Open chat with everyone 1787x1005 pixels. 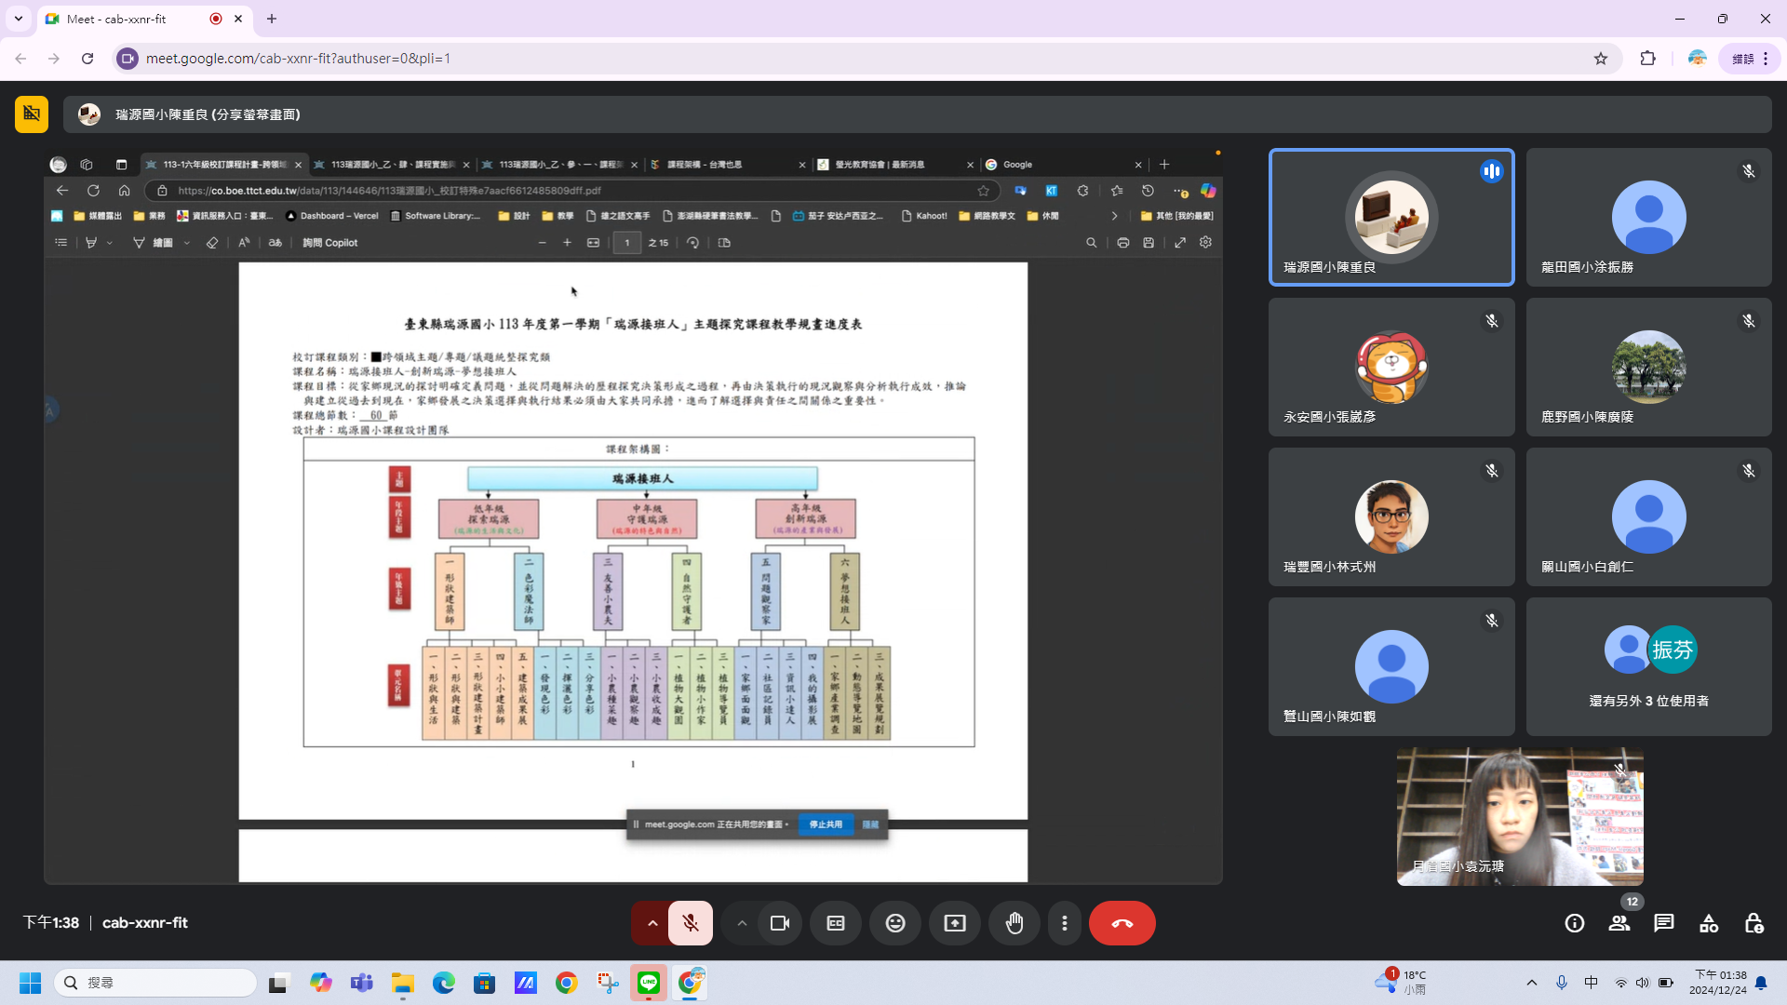(x=1664, y=923)
